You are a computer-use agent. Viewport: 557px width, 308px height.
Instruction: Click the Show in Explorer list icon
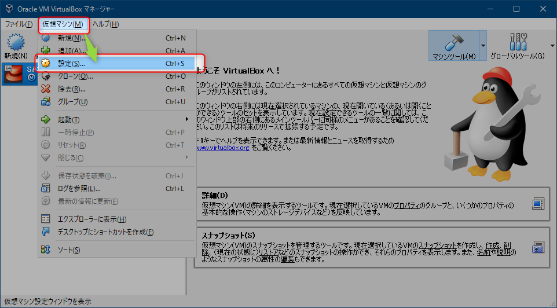point(46,219)
